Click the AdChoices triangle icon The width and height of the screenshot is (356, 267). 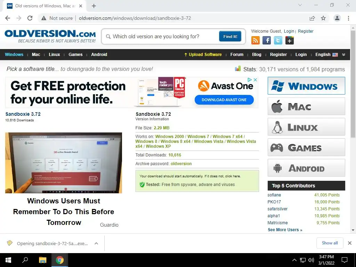point(250,80)
